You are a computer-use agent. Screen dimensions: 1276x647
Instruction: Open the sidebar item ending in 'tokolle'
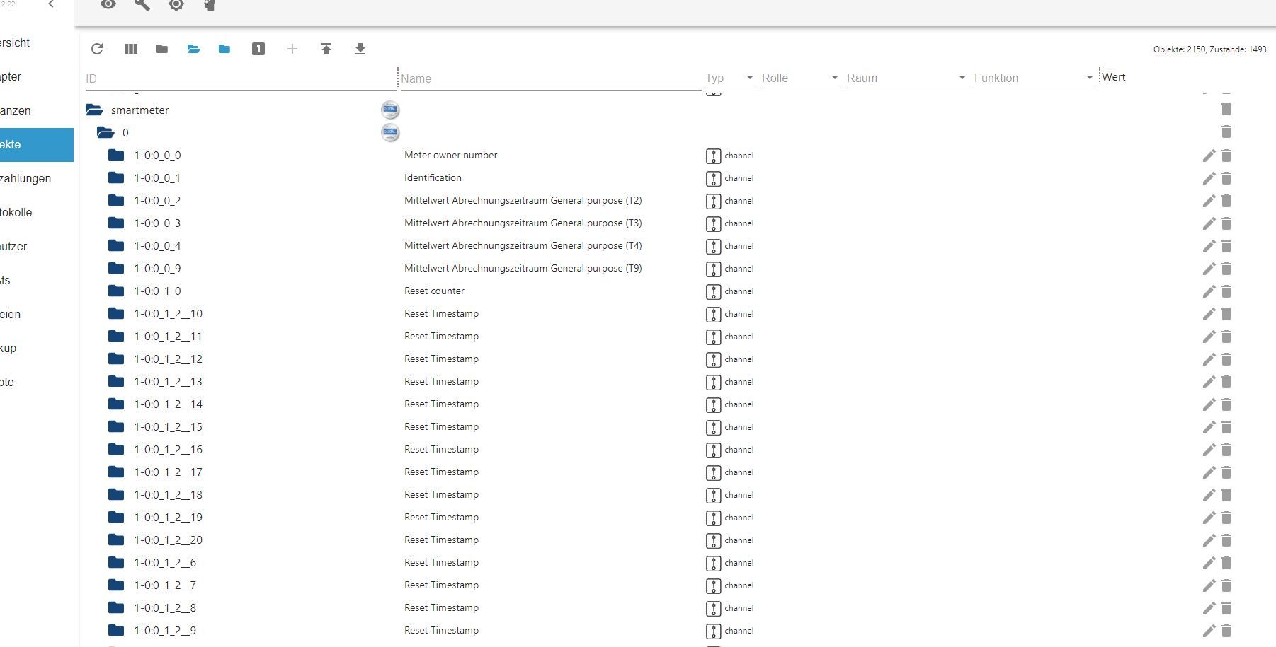[37, 212]
